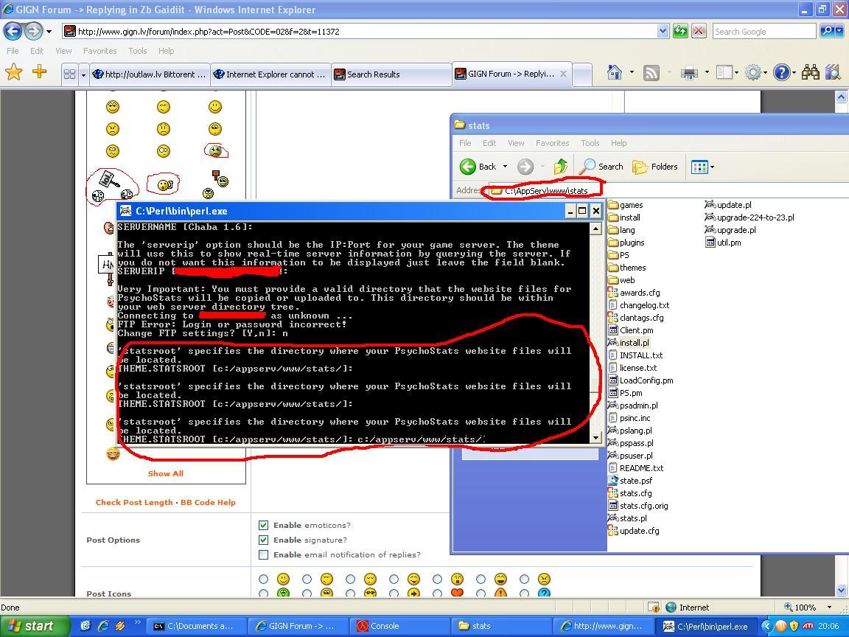
Task: Click the IE page scrollbar down arrow
Action: click(842, 590)
